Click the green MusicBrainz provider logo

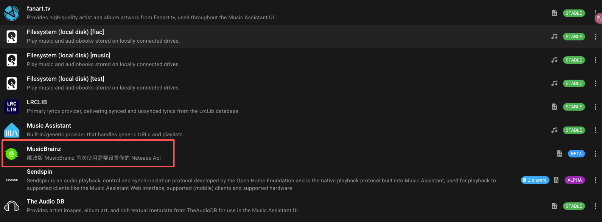coord(12,153)
